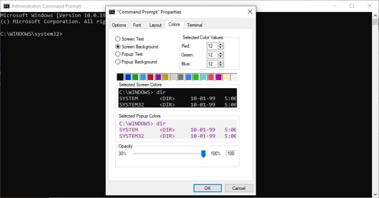Select Popup Text radio button
Image resolution: width=379 pixels, height=198 pixels.
117,54
